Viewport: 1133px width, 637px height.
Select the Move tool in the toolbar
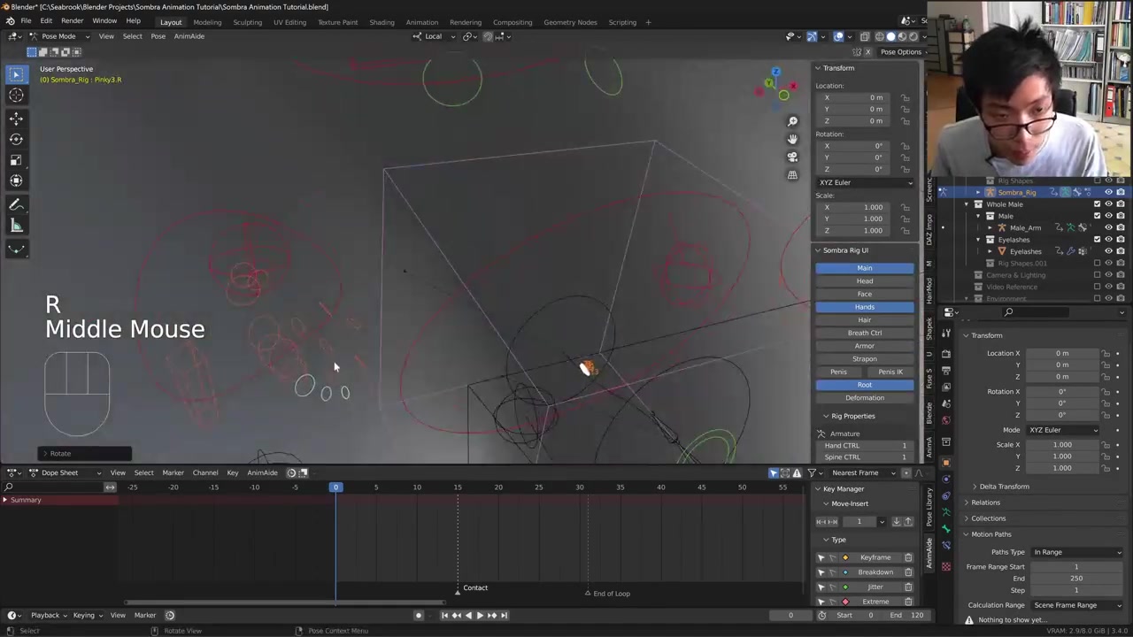pos(16,118)
